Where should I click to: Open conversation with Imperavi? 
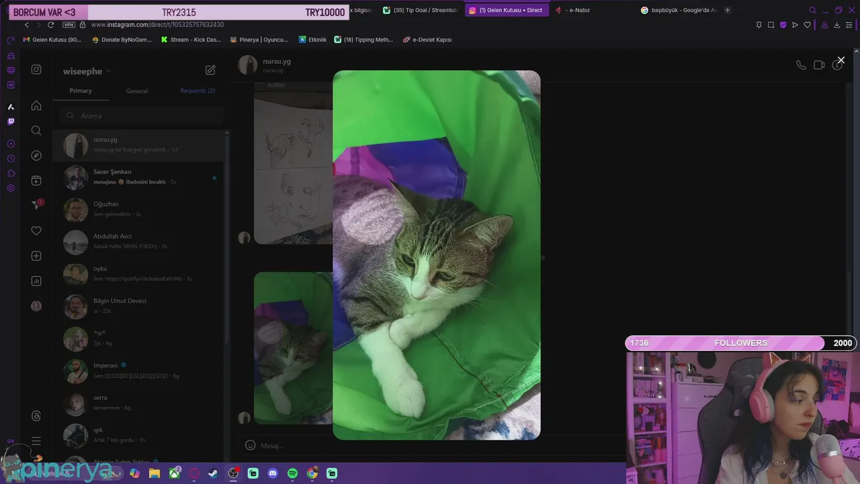pyautogui.click(x=138, y=371)
